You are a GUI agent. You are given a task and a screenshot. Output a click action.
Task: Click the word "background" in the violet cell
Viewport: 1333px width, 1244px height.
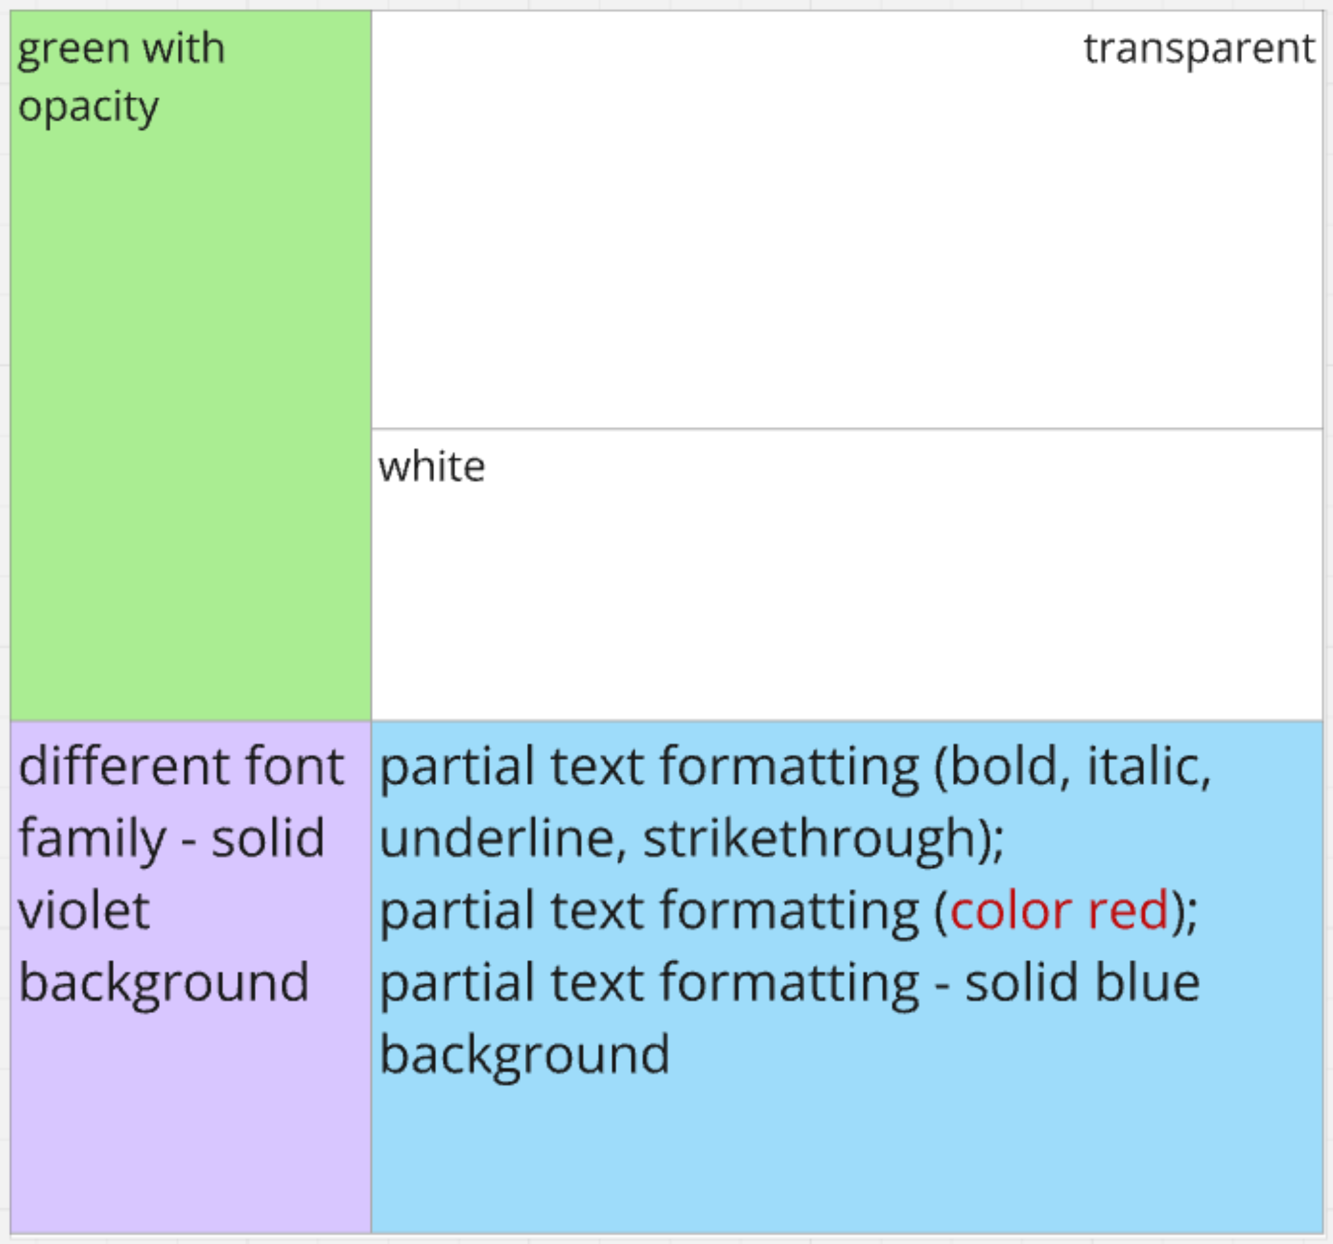click(x=164, y=983)
